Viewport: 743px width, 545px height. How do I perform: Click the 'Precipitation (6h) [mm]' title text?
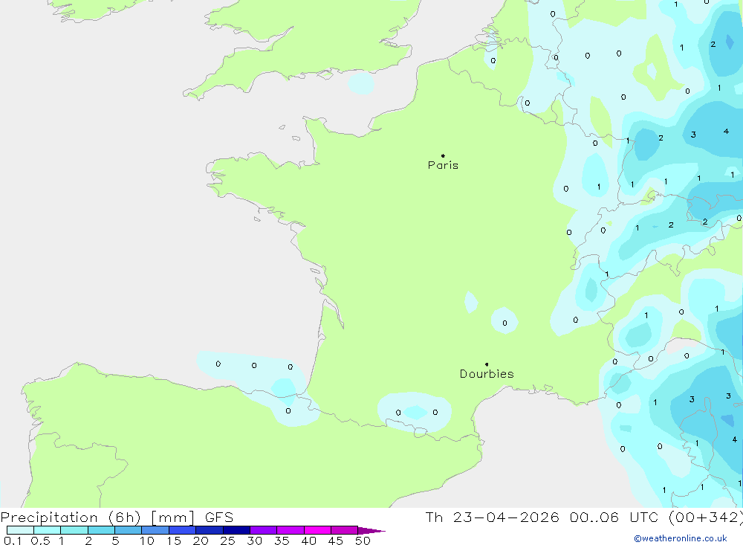point(97,517)
